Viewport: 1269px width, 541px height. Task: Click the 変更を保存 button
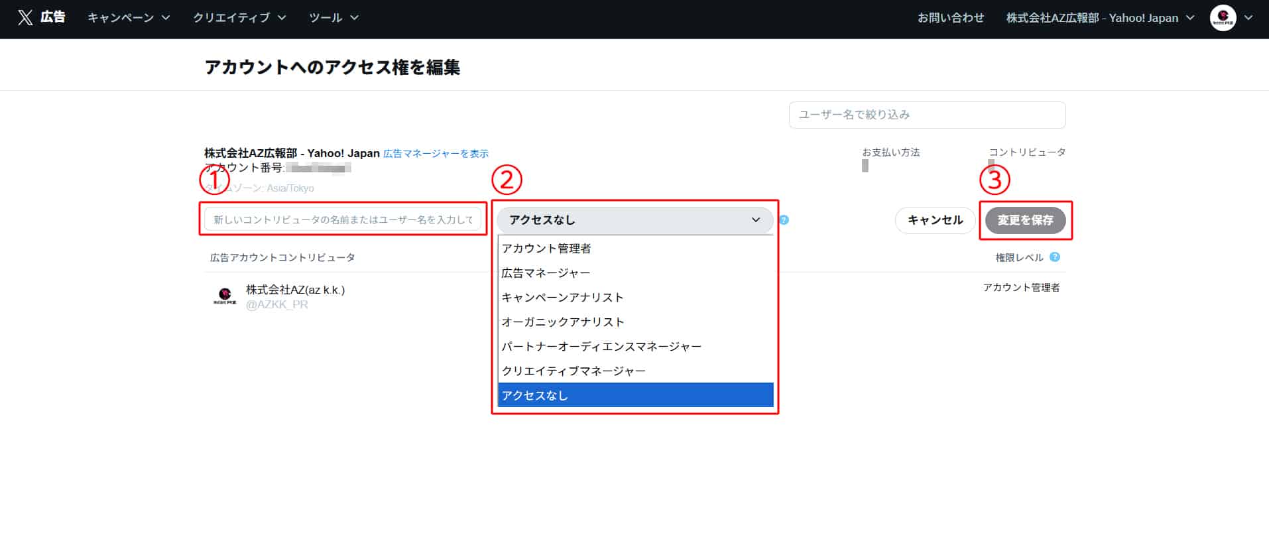coord(1025,220)
